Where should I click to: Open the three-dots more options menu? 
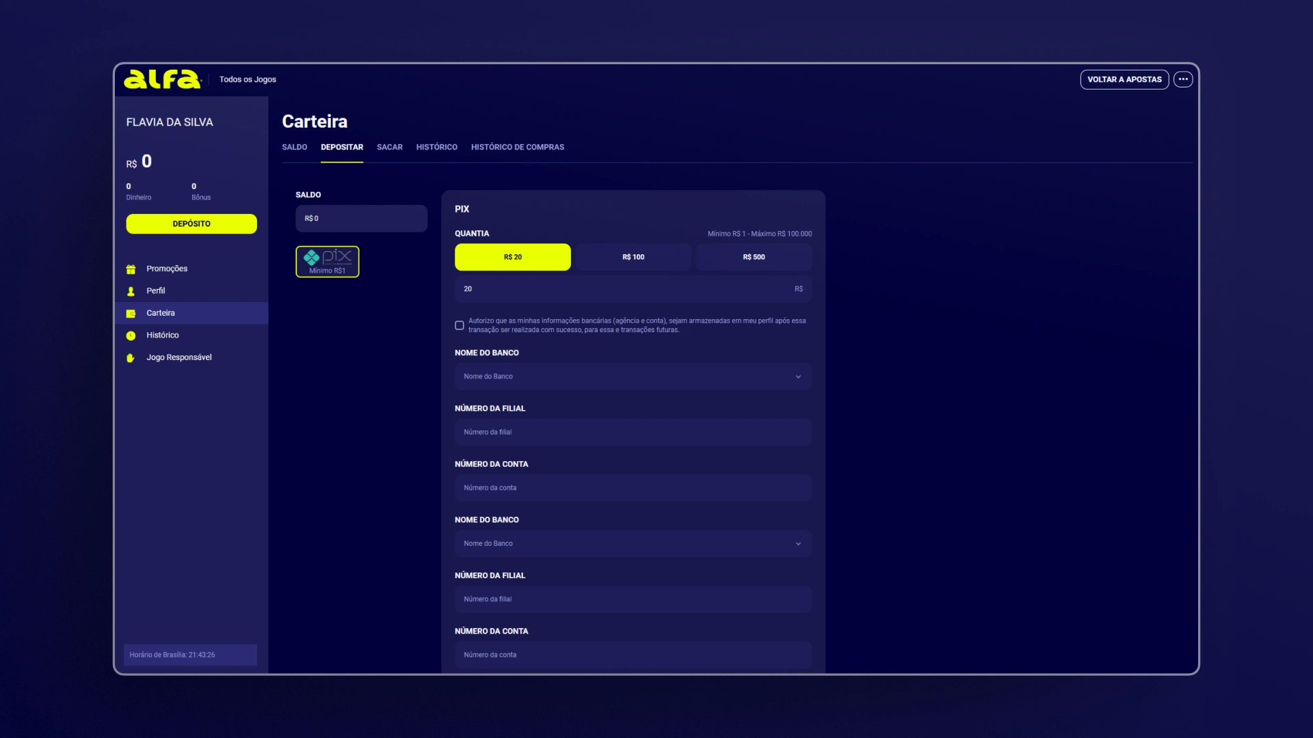point(1183,79)
